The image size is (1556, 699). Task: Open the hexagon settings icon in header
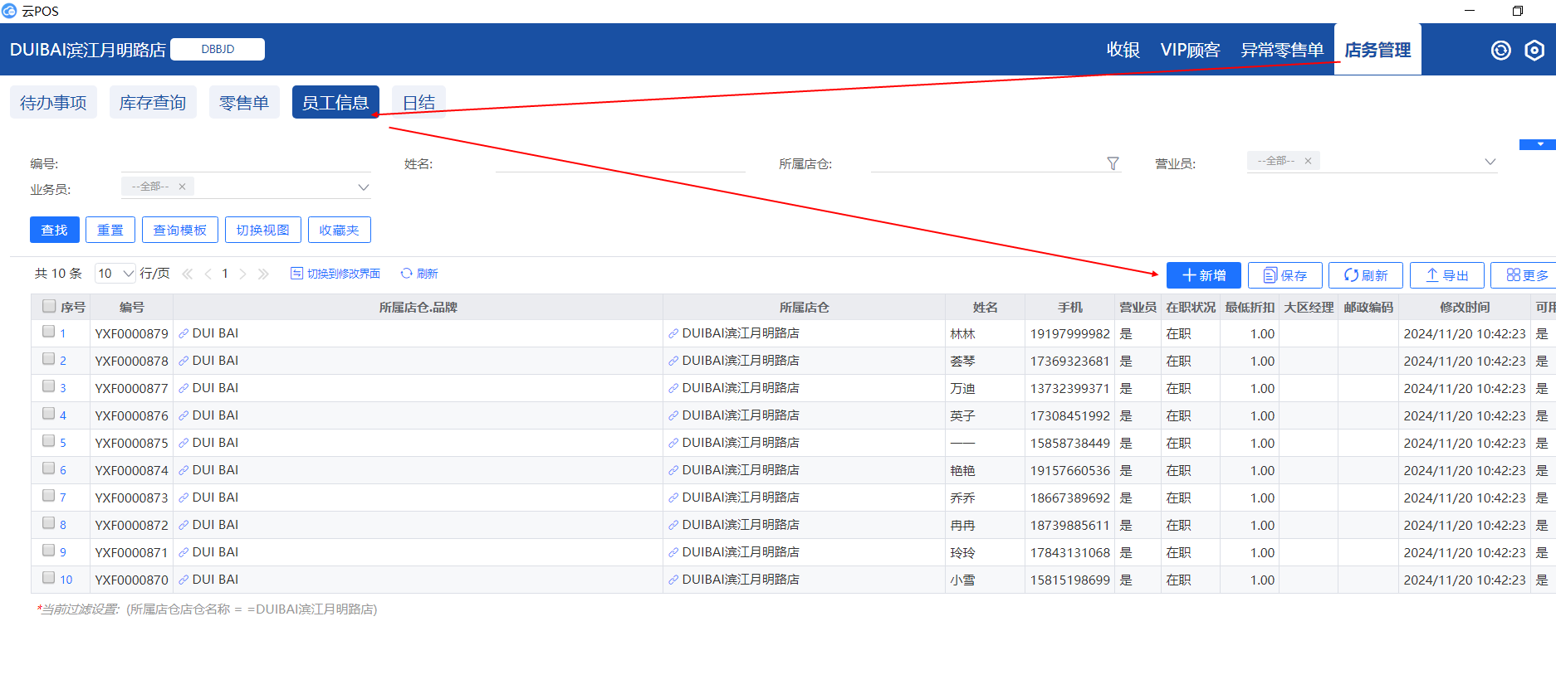click(x=1534, y=51)
